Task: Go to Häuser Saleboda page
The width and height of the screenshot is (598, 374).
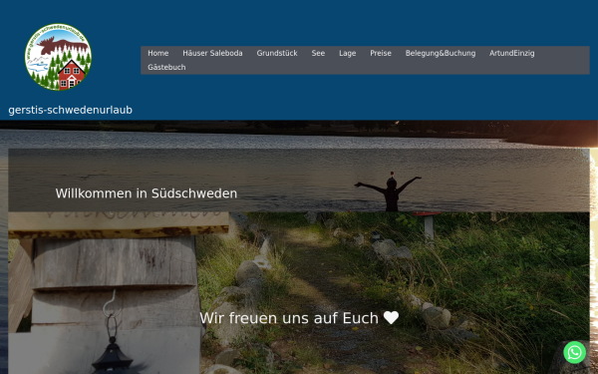Action: click(212, 54)
